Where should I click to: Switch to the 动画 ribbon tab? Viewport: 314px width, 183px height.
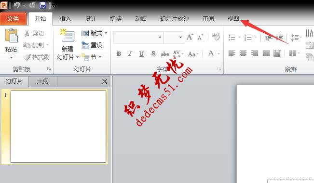(141, 19)
